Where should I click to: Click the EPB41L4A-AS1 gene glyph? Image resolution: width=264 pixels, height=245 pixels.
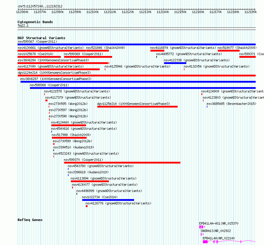coord(202,227)
